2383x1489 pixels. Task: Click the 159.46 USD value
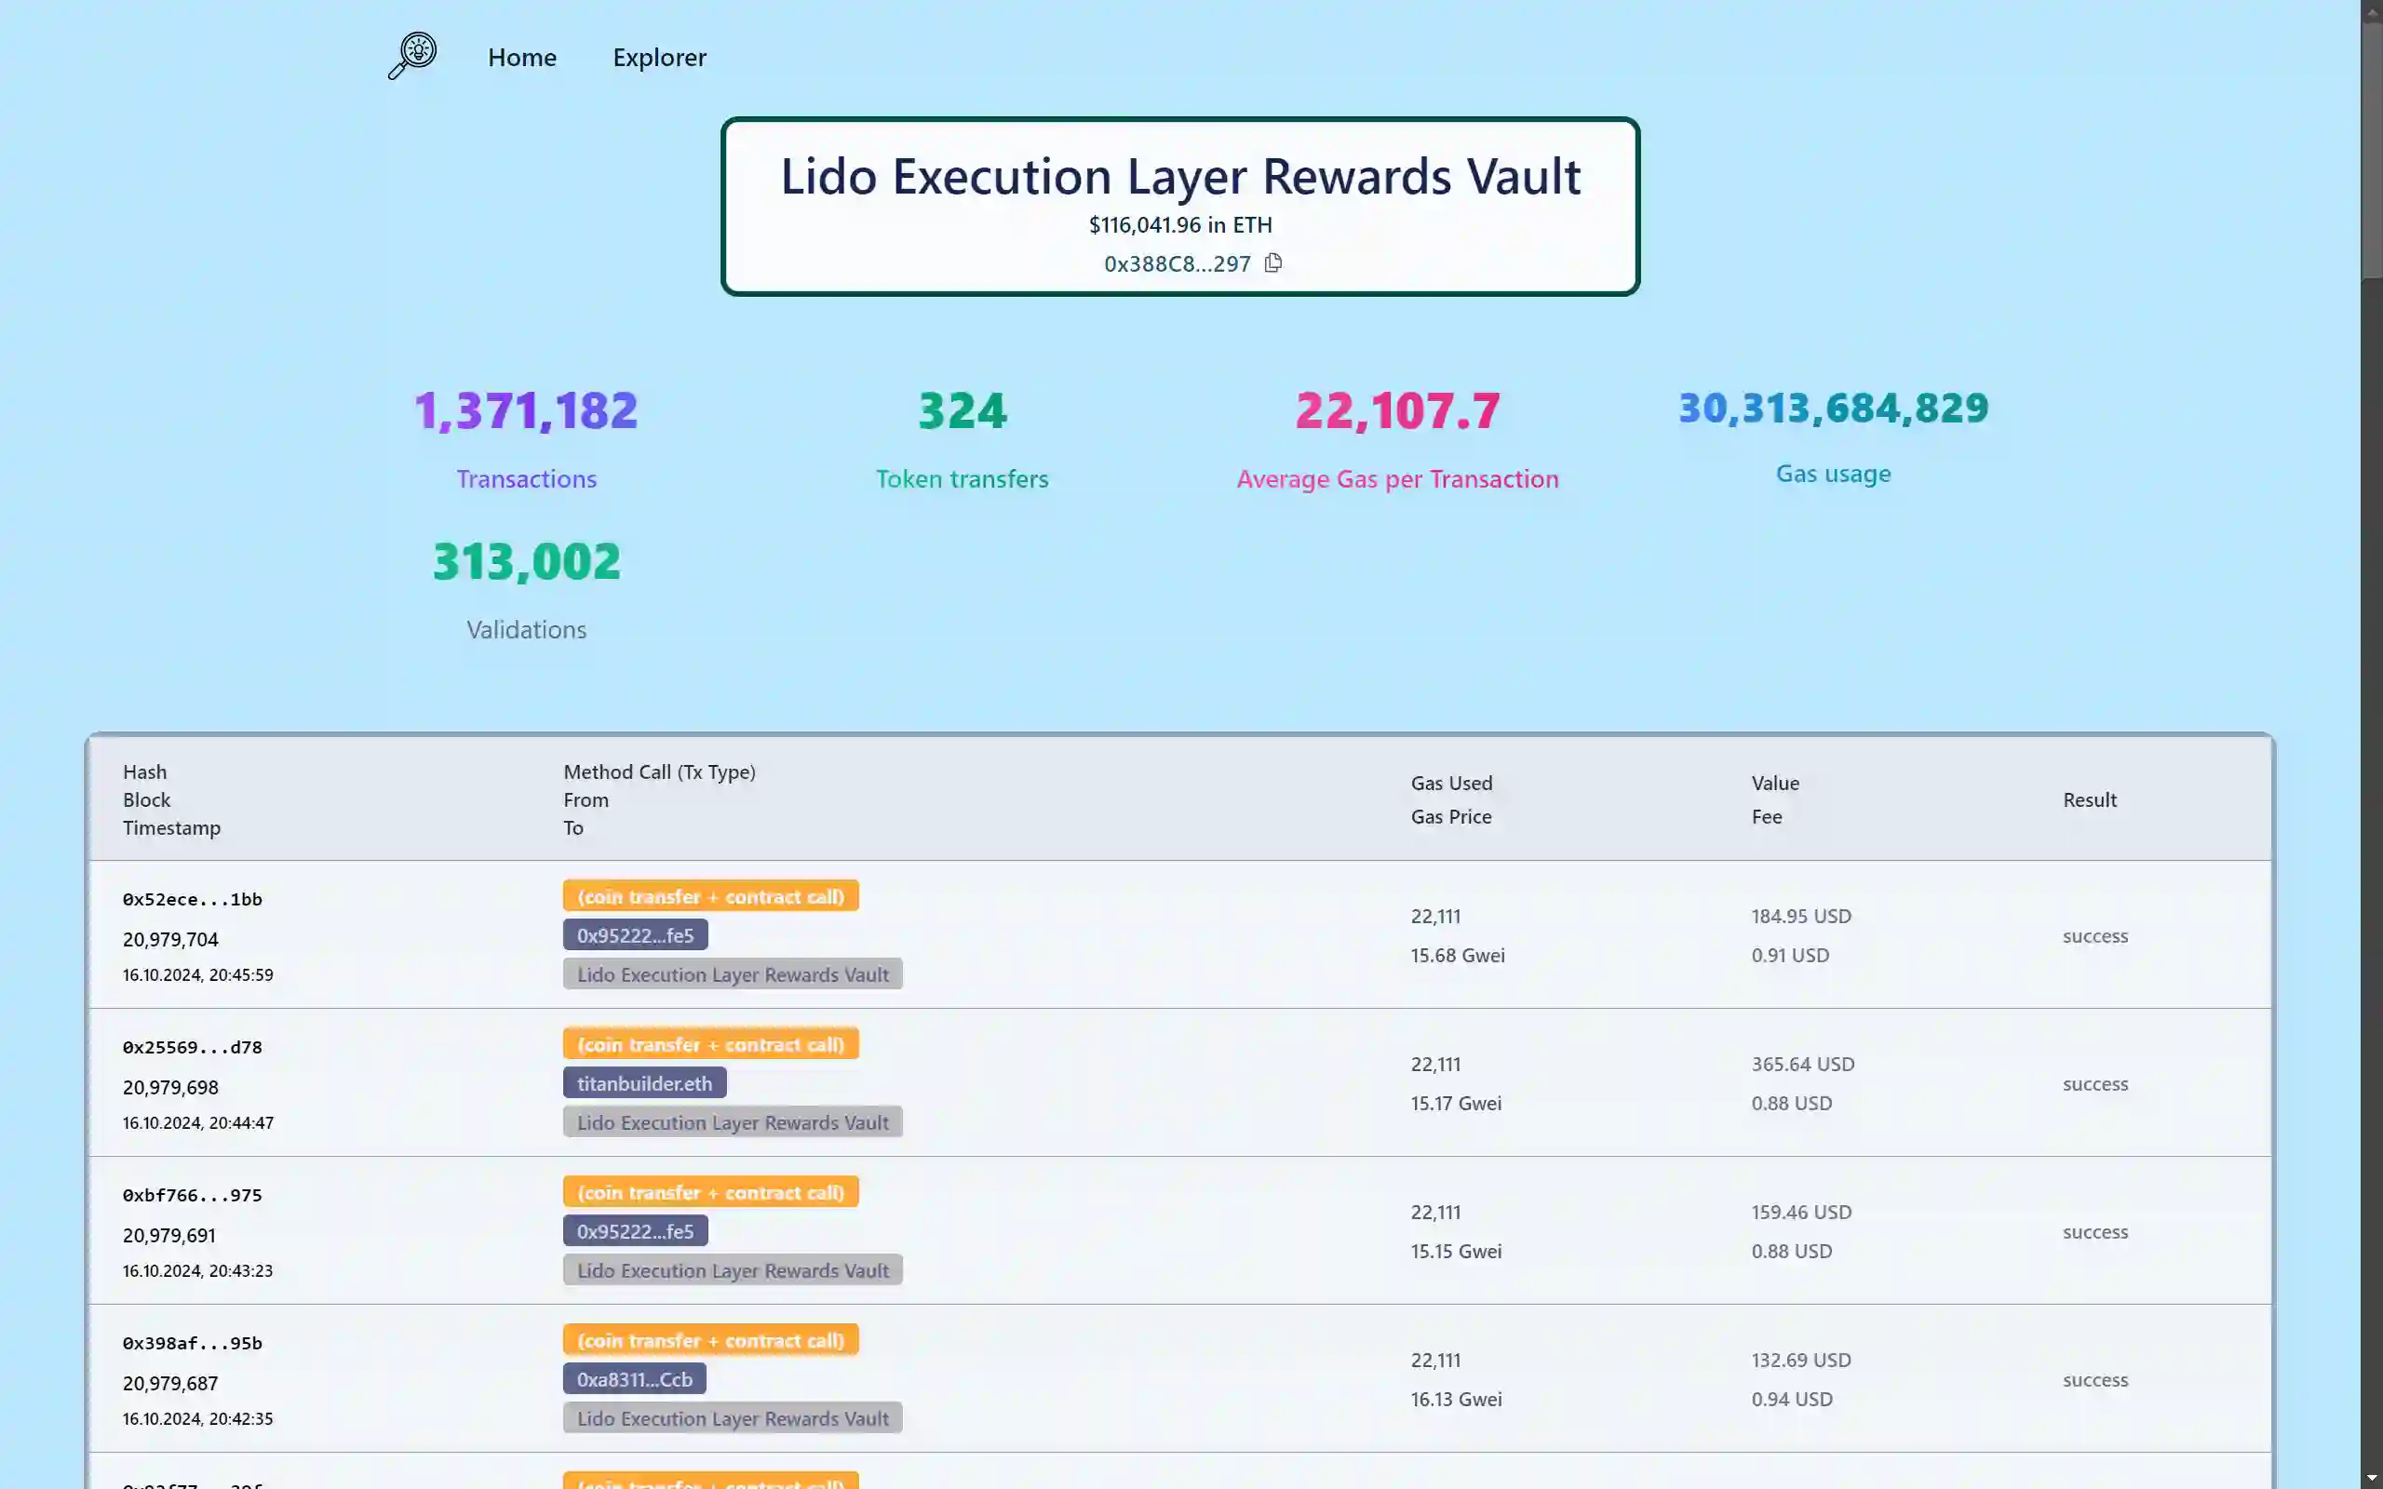coord(1801,1212)
